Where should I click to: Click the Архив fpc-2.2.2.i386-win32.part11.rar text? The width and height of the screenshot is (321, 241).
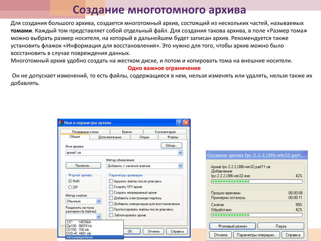click(241, 167)
